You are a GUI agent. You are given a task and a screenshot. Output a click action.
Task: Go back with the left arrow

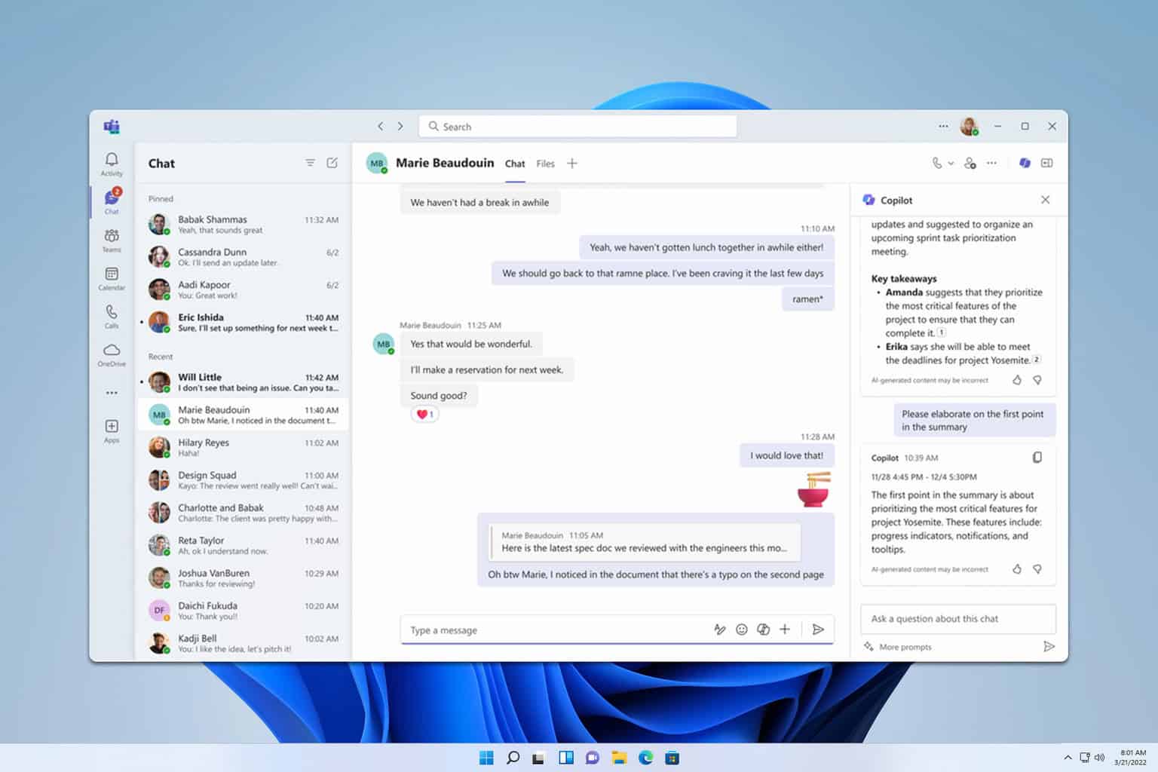click(x=381, y=126)
